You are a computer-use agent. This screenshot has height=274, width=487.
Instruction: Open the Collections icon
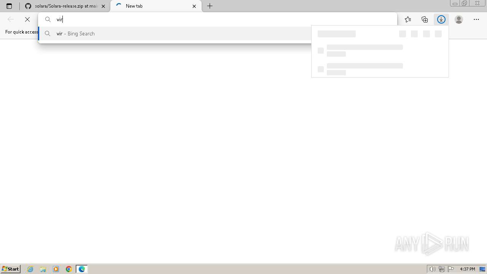pyautogui.click(x=425, y=19)
